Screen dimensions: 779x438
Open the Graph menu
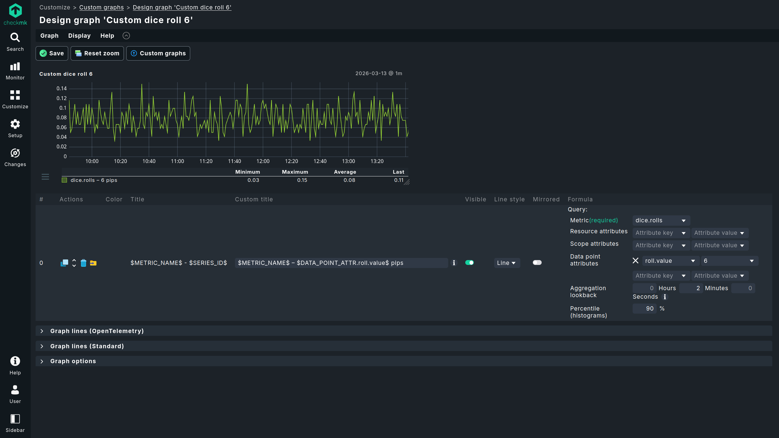[x=49, y=36]
